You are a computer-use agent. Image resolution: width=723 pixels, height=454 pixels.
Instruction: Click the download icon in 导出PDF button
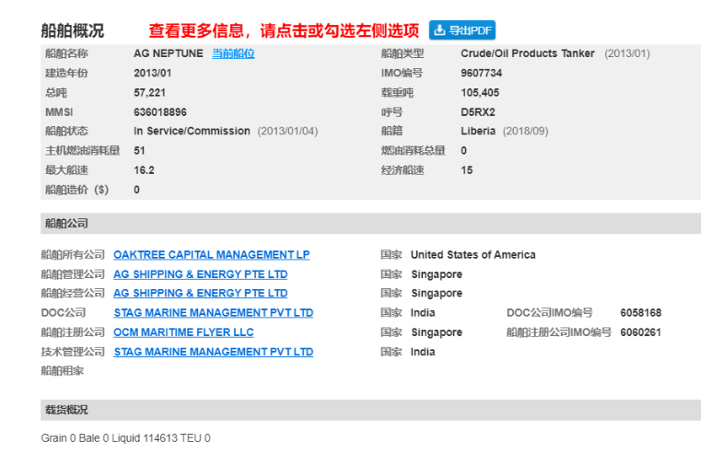[x=439, y=30]
